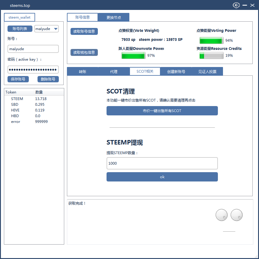Click the 读取账号信息 button

[x=84, y=31]
